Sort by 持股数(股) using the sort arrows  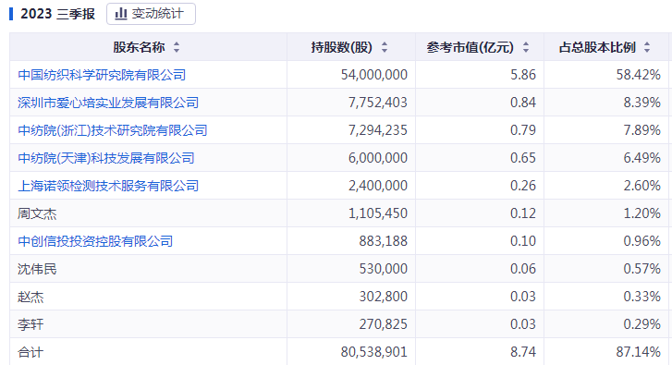pyautogui.click(x=385, y=47)
